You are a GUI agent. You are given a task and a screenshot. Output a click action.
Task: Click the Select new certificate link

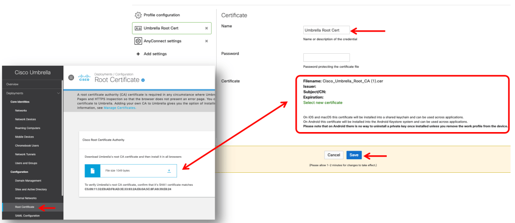pos(322,102)
